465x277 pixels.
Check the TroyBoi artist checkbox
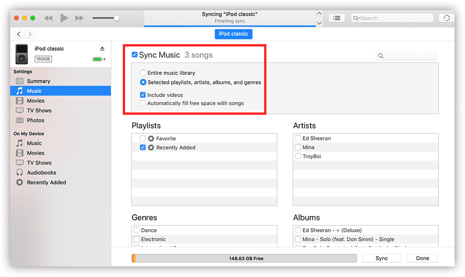click(298, 156)
